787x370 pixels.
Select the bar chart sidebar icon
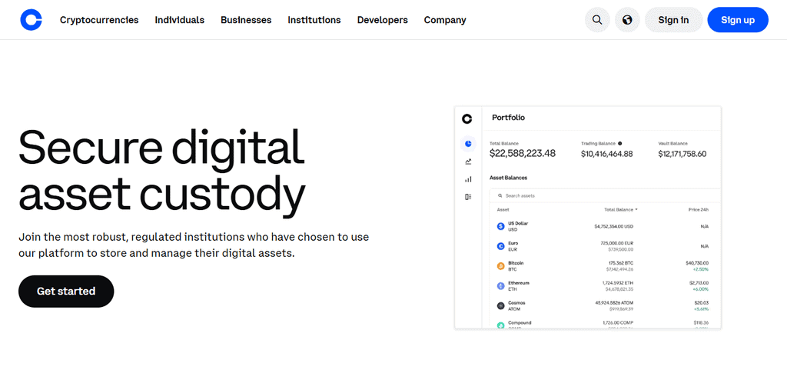coord(468,179)
